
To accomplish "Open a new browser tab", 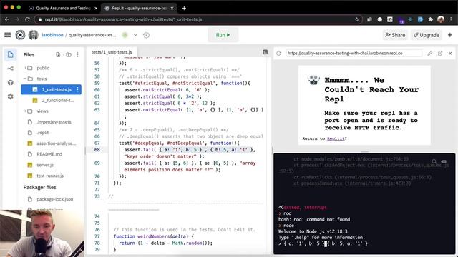I will coord(184,8).
